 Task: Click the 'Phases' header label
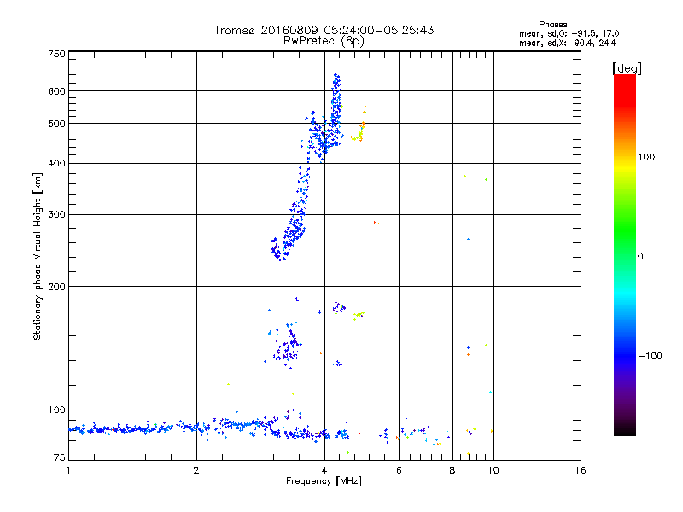pos(552,25)
